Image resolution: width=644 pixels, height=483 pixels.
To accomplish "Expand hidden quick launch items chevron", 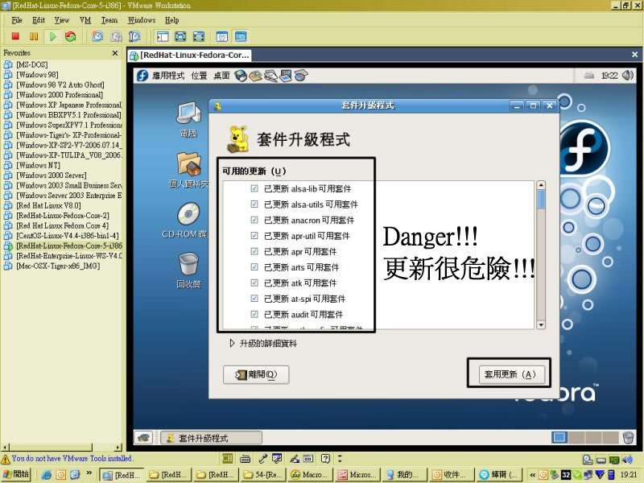I will click(89, 473).
